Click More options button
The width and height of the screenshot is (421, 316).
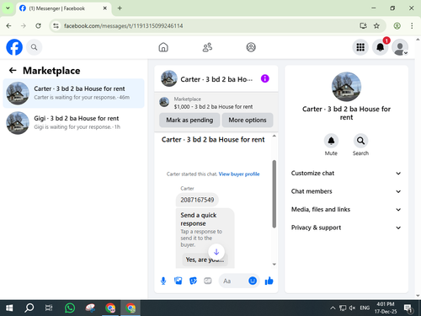coord(248,120)
